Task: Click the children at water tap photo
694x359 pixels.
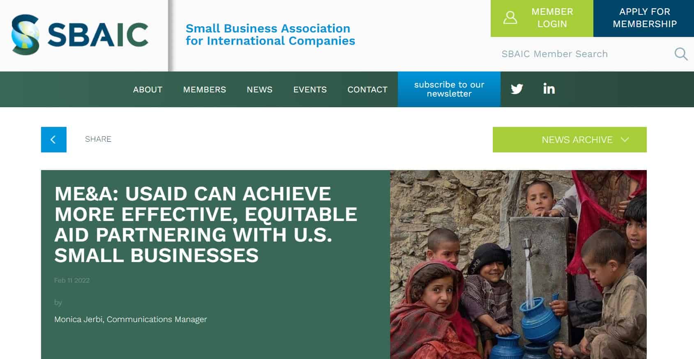Action: tap(518, 265)
